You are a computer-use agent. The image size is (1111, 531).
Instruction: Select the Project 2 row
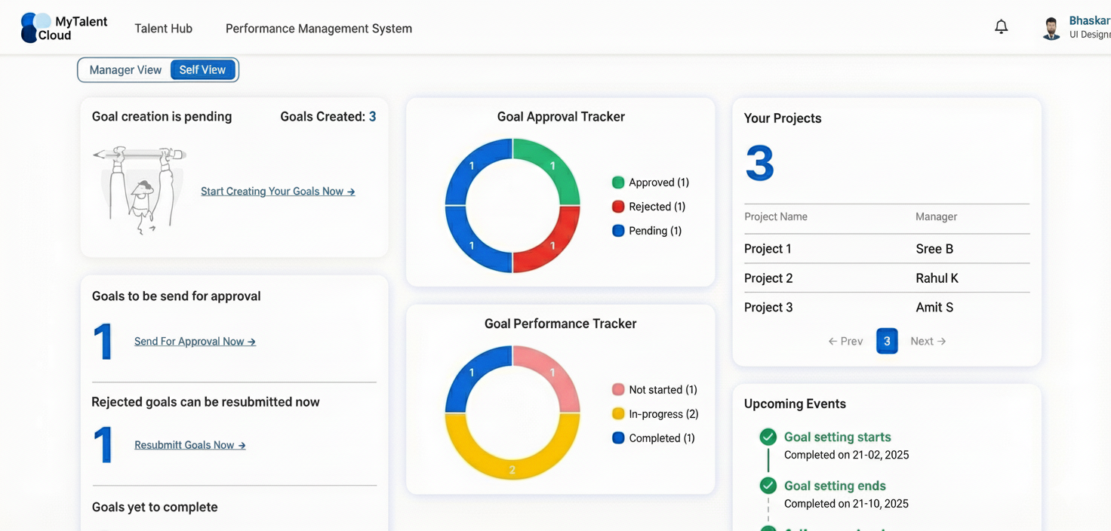pos(886,278)
